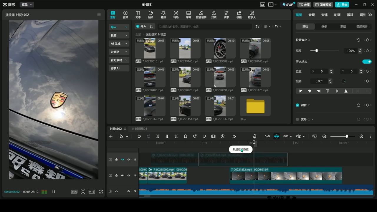Click the undo arrow in timeline toolbar
Viewport: 377px width, 212px height.
point(139,136)
